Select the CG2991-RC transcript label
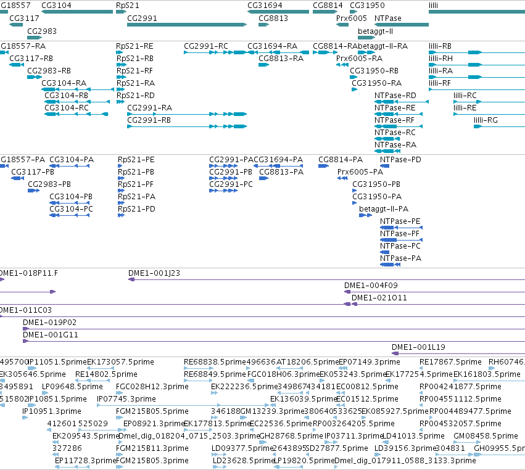This screenshot has height=470, width=525. tap(206, 46)
